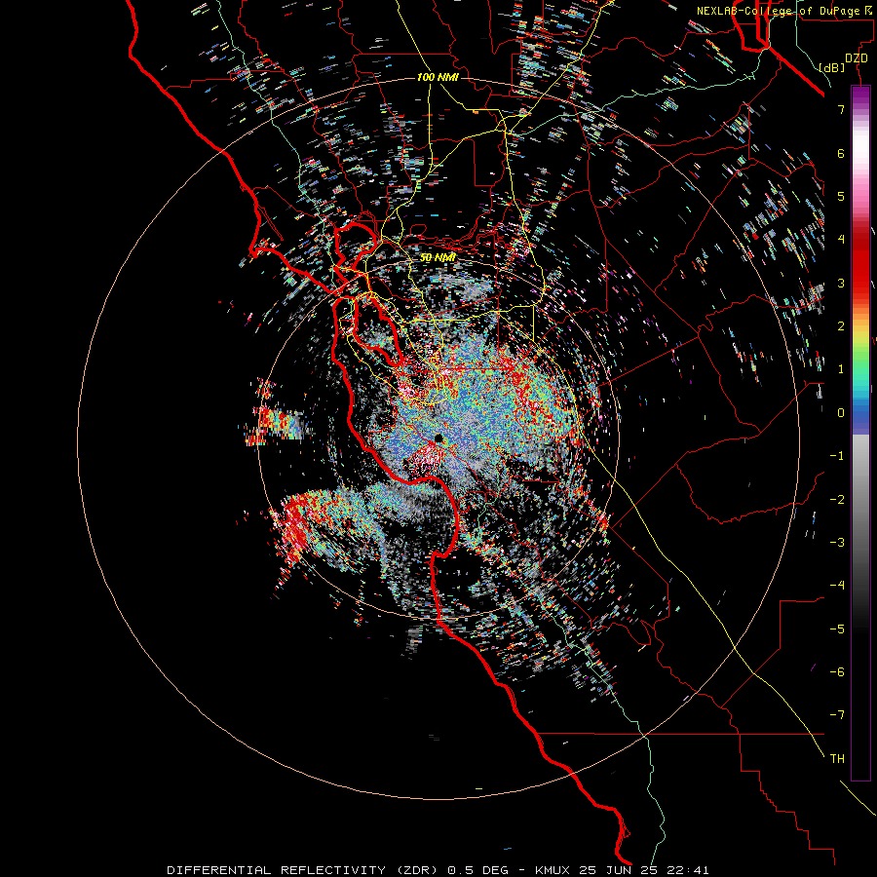Image resolution: width=877 pixels, height=877 pixels.
Task: Click the scale value 1
Action: click(841, 369)
